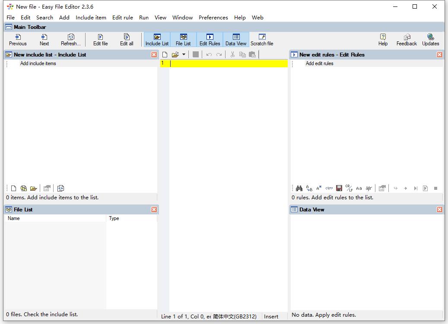The width and height of the screenshot is (448, 324).
Task: Close the File List panel
Action: click(x=154, y=210)
